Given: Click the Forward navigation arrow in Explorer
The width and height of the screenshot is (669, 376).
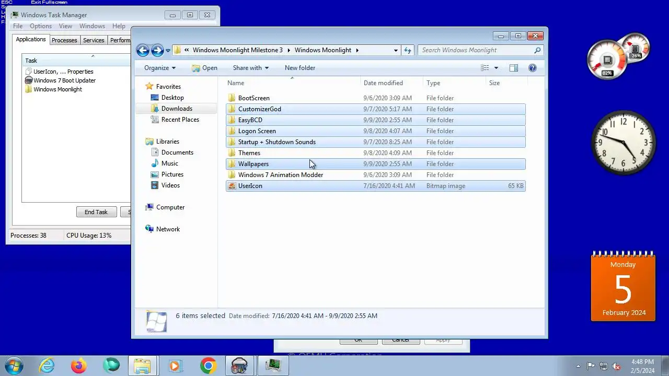Looking at the screenshot, I should pyautogui.click(x=157, y=50).
